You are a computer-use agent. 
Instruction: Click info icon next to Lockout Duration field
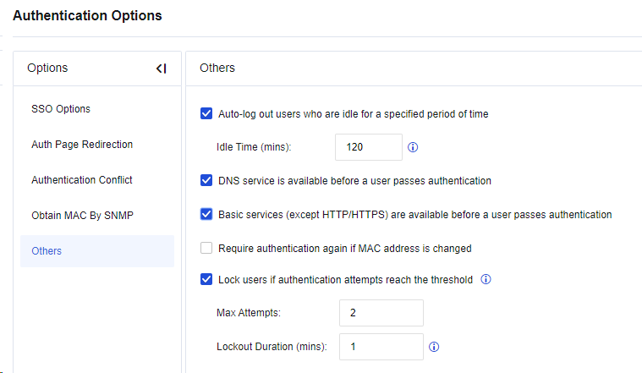(x=434, y=347)
